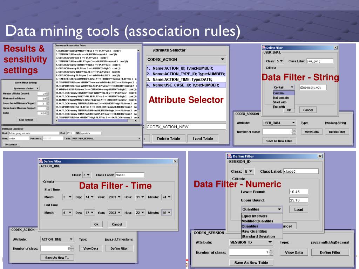Click View Data in the CODEX_ACTION panel
The height and width of the screenshot is (269, 359).
coord(91,248)
